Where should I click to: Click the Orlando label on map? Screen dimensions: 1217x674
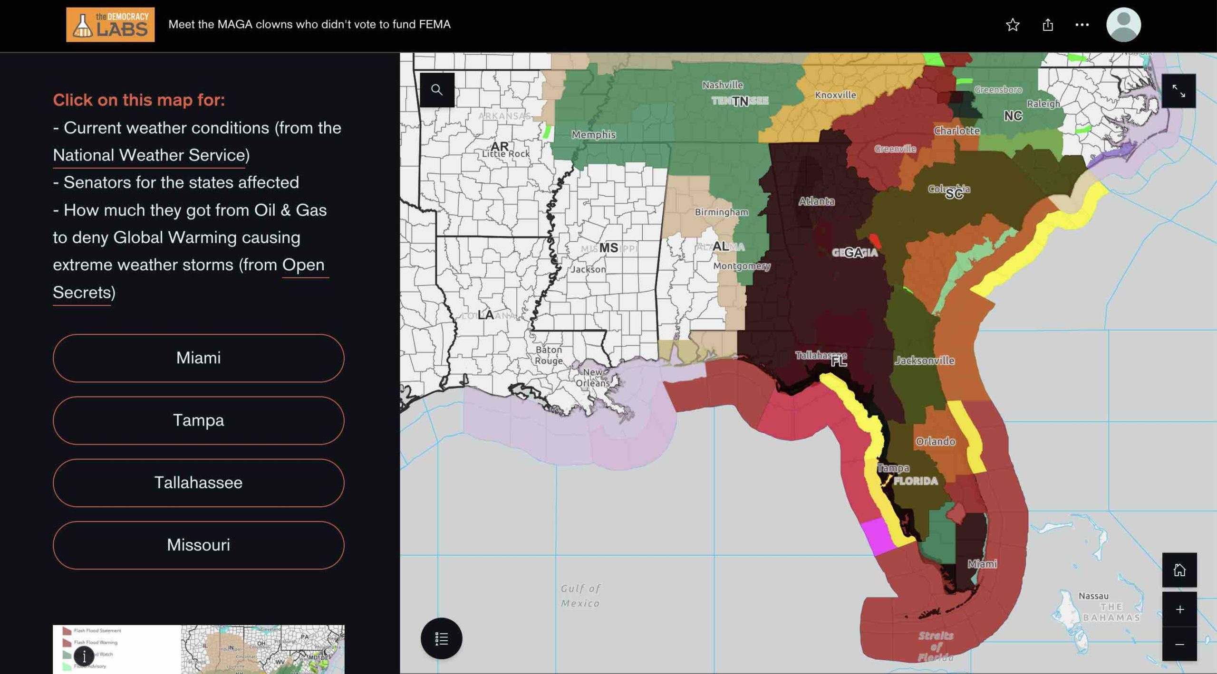(936, 442)
